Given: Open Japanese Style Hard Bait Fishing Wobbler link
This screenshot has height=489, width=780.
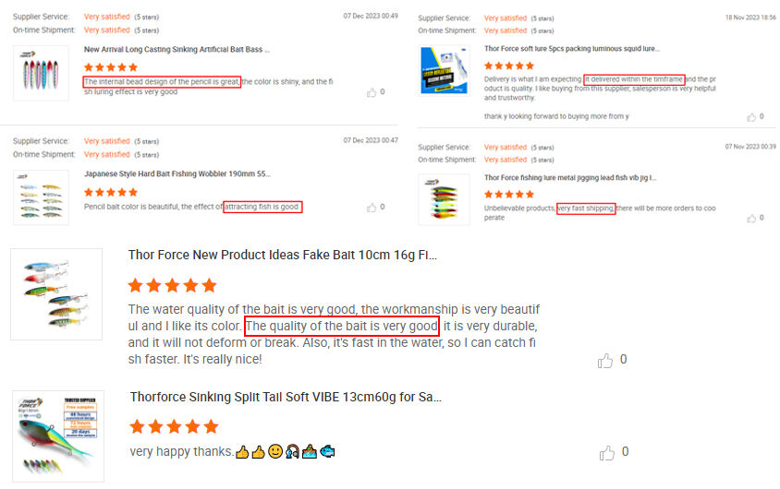Looking at the screenshot, I should (177, 173).
